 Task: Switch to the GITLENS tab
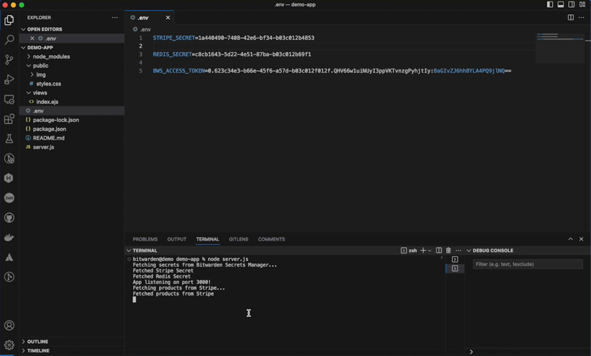pos(239,239)
